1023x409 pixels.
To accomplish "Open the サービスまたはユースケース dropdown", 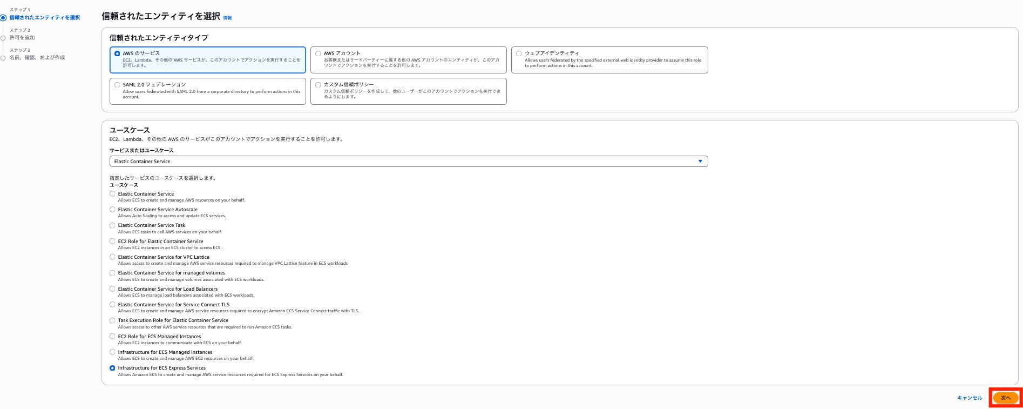I will [405, 162].
